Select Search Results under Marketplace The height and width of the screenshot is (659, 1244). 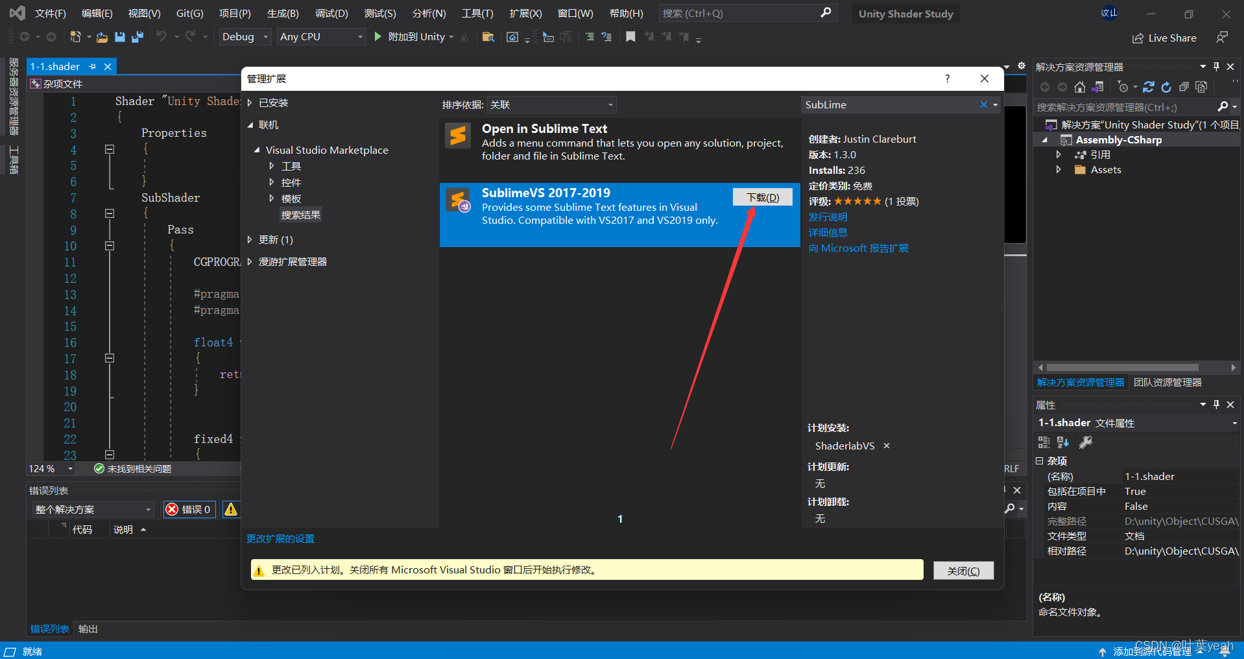(x=301, y=215)
